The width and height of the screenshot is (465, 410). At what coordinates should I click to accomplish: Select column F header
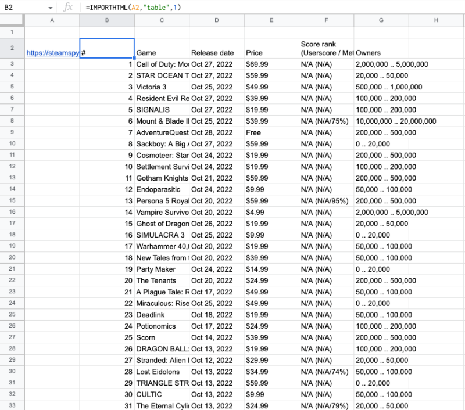coord(326,20)
